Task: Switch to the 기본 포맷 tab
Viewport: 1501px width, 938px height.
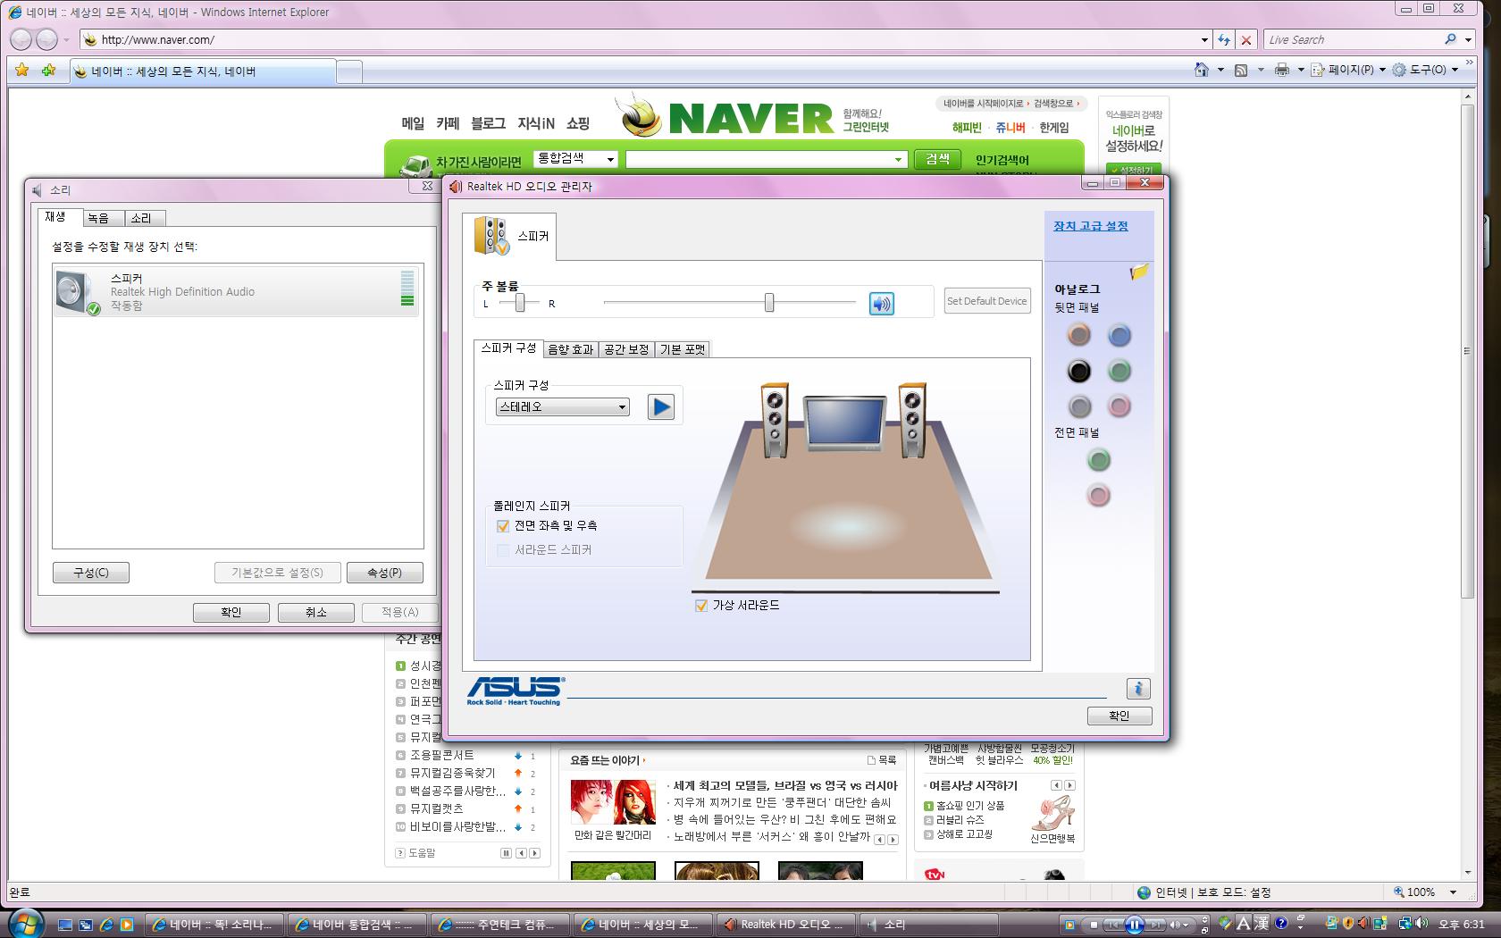Action: click(683, 349)
